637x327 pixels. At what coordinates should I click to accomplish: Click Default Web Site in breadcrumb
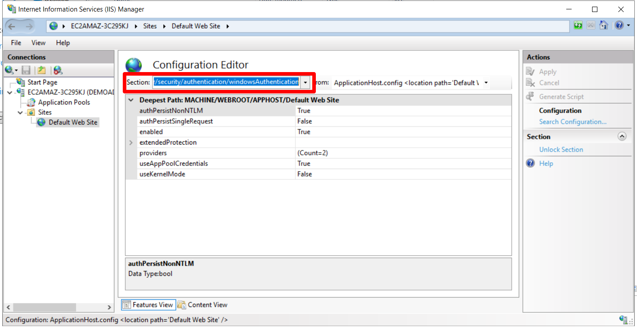click(x=196, y=26)
